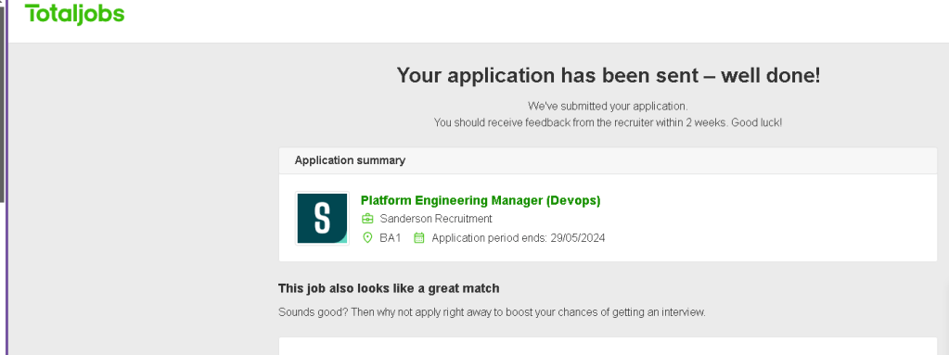This screenshot has height=355, width=949.
Task: Click the recruiter feedback within 2 weeks message
Action: [608, 122]
